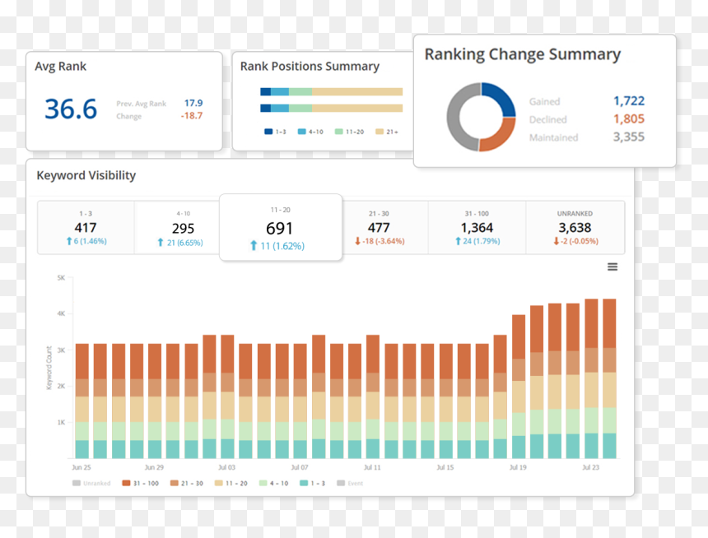Select the 11 - 20 rank range tab
Image resolution: width=708 pixels, height=538 pixels.
point(281,228)
